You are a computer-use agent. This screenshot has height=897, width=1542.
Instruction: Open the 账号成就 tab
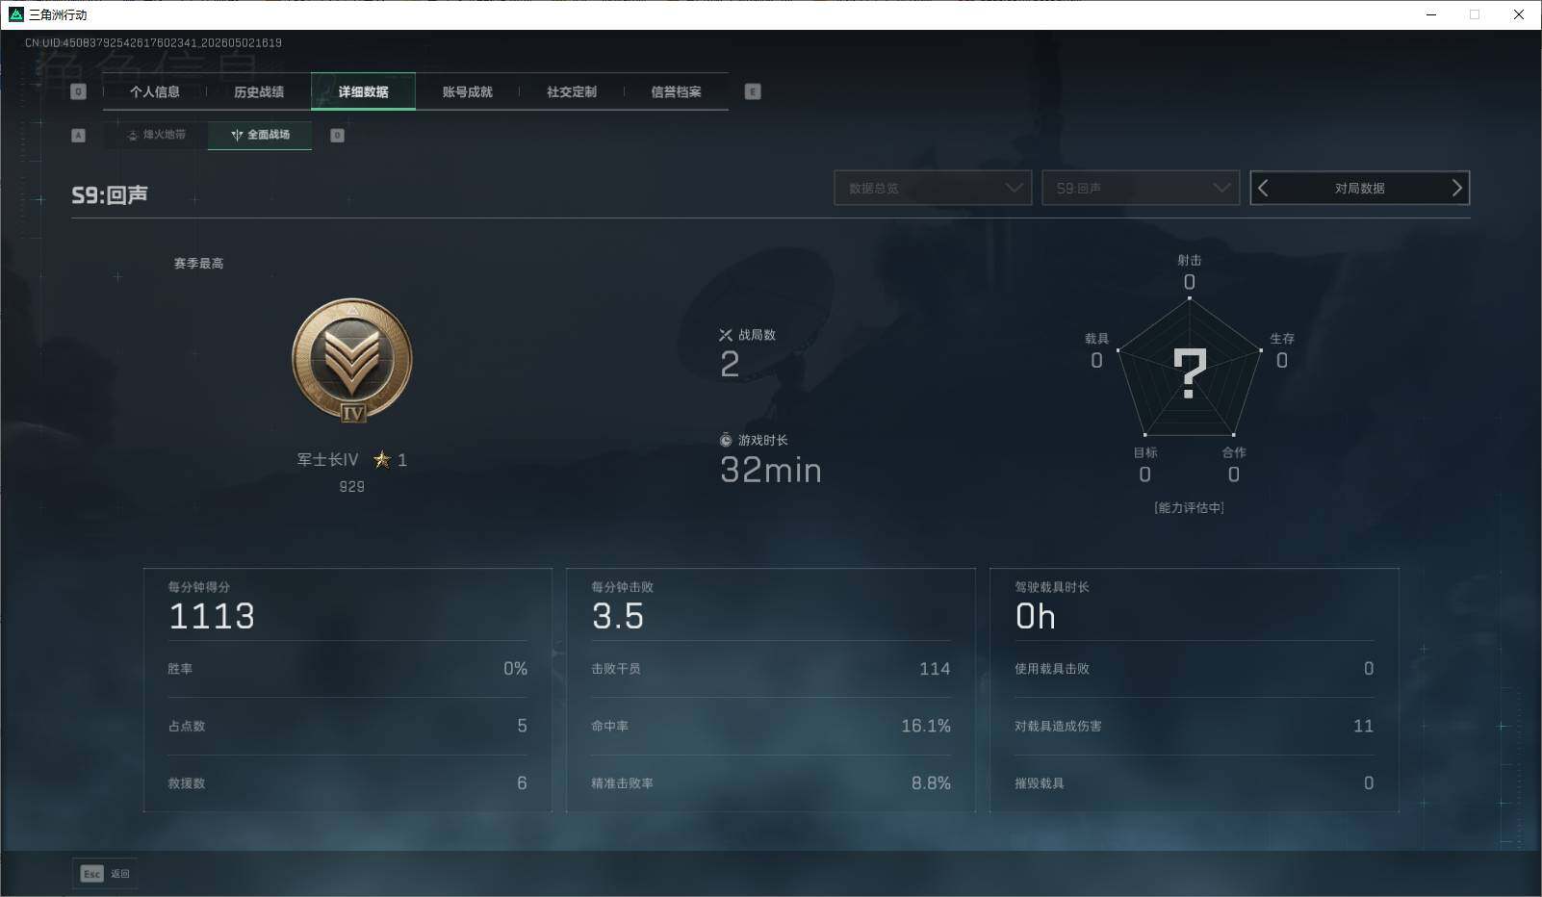[467, 92]
